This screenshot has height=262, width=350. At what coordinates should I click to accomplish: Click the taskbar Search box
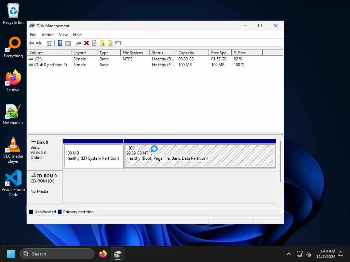57,254
